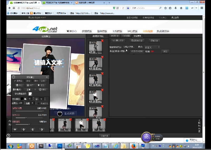The image size is (211, 150).
Task: Click the 添加文字 add text button
Action: 154,41
